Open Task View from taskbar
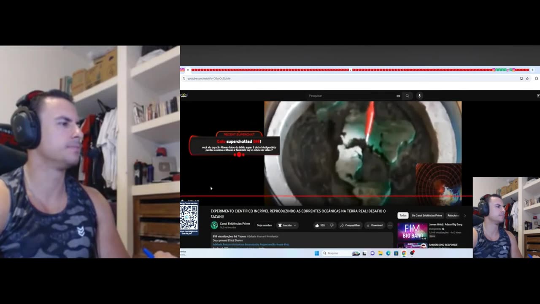Image resolution: width=540 pixels, height=304 pixels. tap(364, 253)
